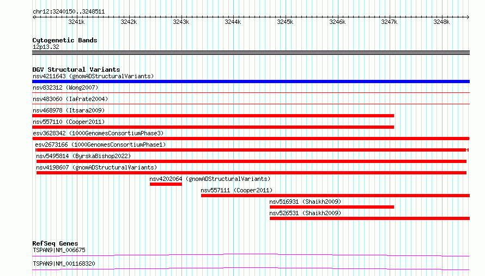Open nsv483060 (Iafrate2004) variant label
Screen dimensions: 485x276
70,99
